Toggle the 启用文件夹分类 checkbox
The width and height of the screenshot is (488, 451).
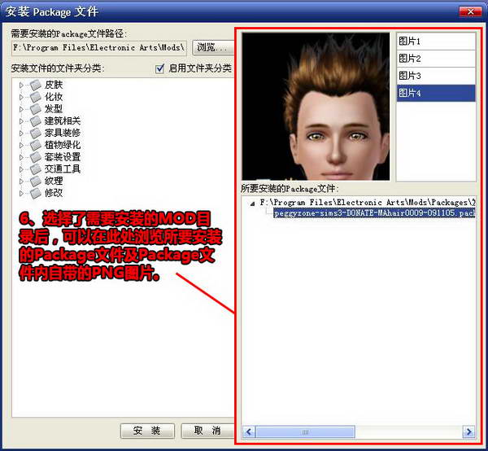pyautogui.click(x=159, y=69)
